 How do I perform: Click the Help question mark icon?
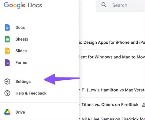point(7,93)
